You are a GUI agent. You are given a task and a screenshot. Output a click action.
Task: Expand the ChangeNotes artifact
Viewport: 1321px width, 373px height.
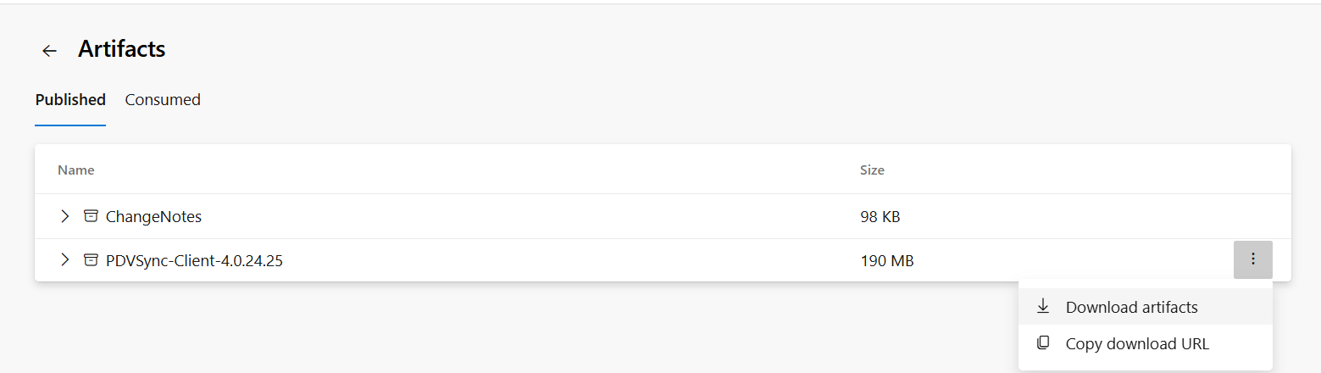click(64, 216)
